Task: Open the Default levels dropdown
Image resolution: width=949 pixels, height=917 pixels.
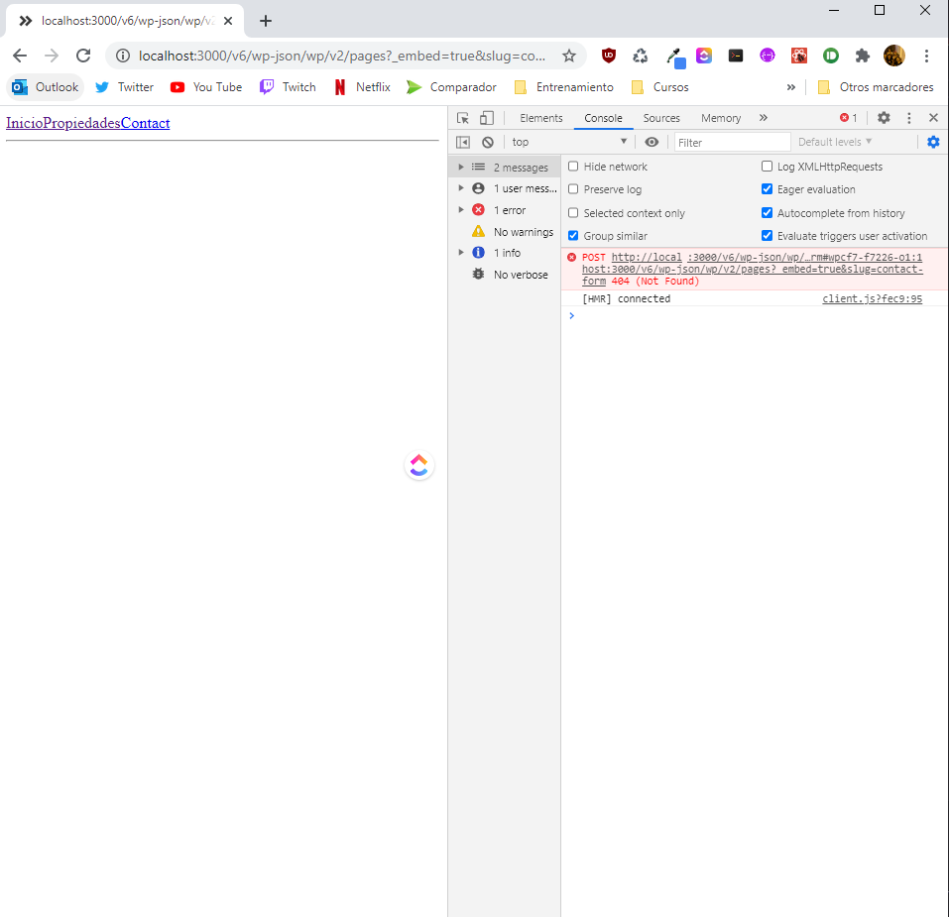Action: point(835,142)
